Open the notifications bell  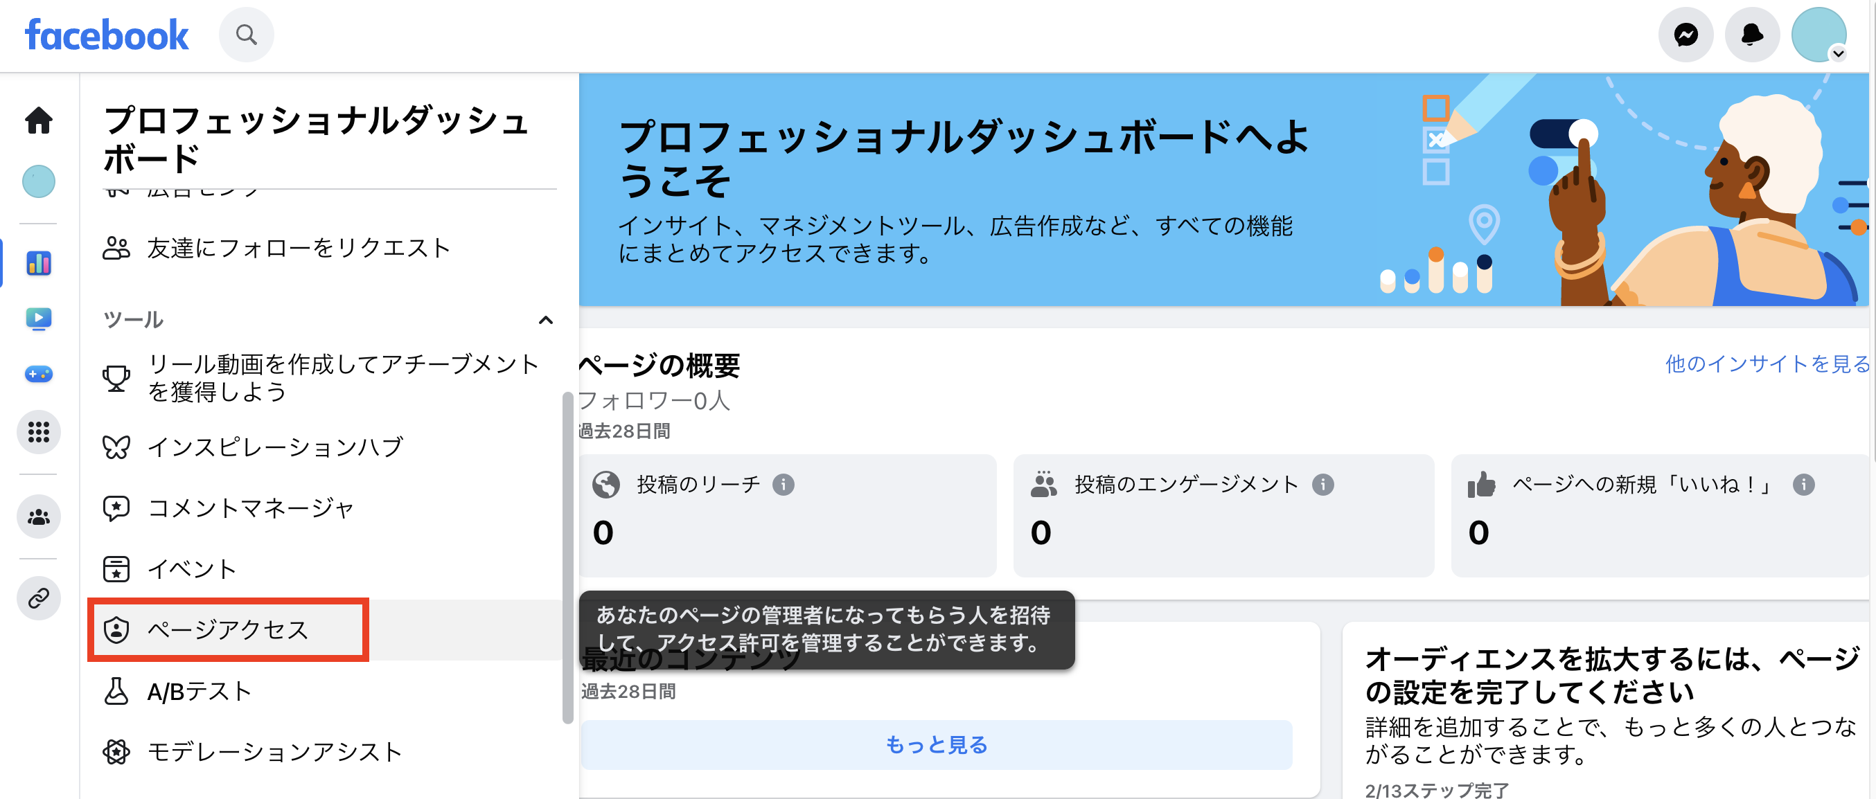click(x=1752, y=33)
